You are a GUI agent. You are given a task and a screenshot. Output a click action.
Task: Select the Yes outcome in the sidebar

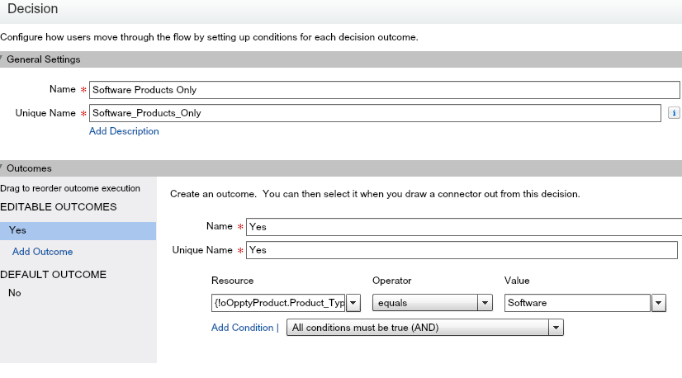click(x=78, y=231)
